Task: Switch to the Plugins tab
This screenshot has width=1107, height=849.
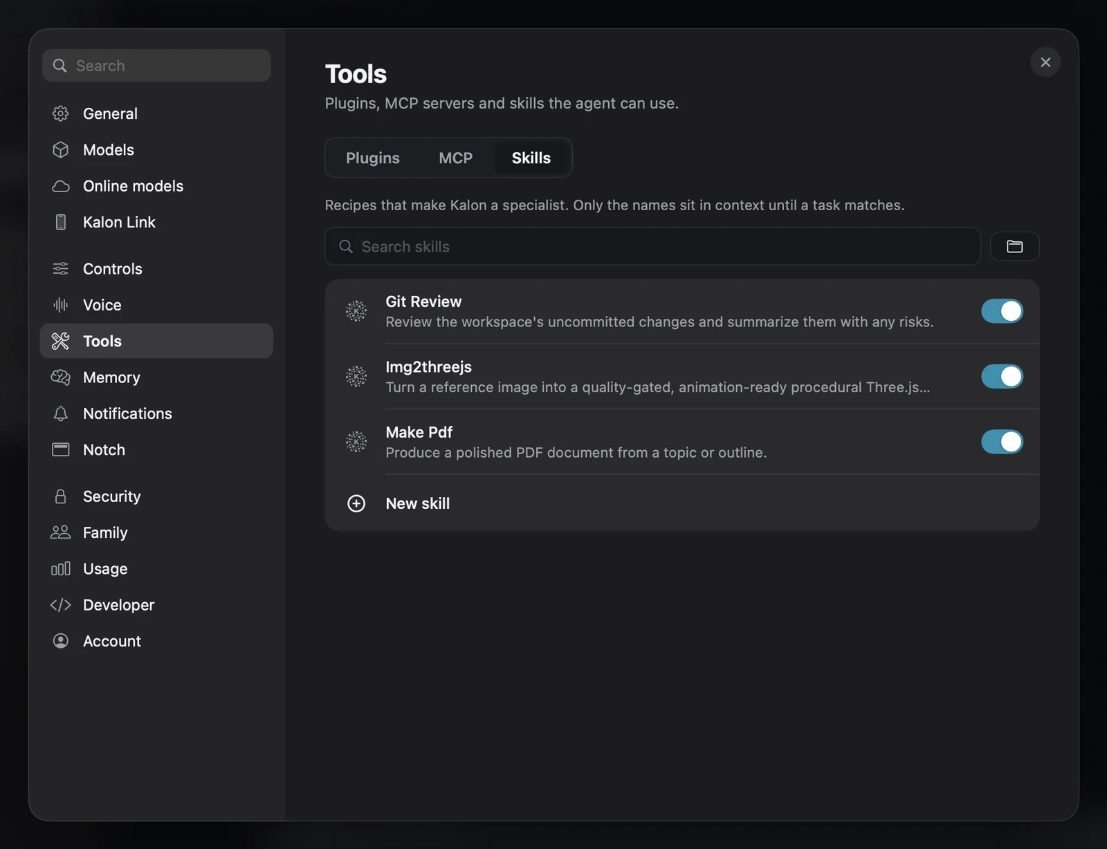Action: pyautogui.click(x=373, y=158)
